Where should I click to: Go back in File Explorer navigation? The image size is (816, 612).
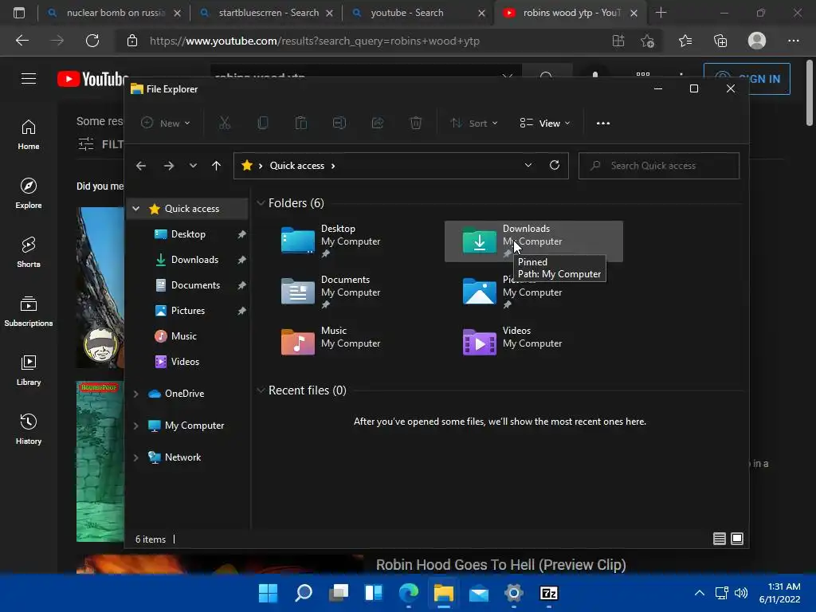click(x=141, y=166)
